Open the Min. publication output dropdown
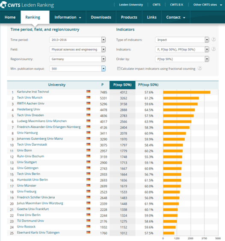The width and height of the screenshot is (225, 241). [x=77, y=69]
